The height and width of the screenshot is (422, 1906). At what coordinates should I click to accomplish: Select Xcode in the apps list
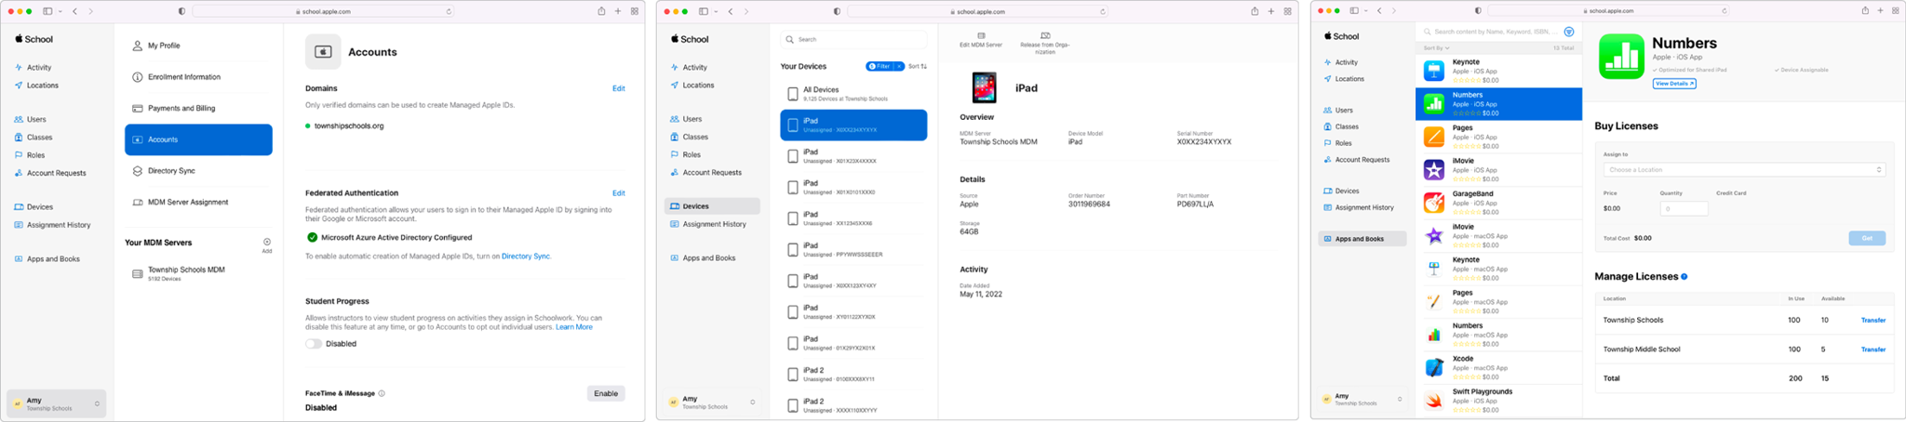pos(1498,368)
